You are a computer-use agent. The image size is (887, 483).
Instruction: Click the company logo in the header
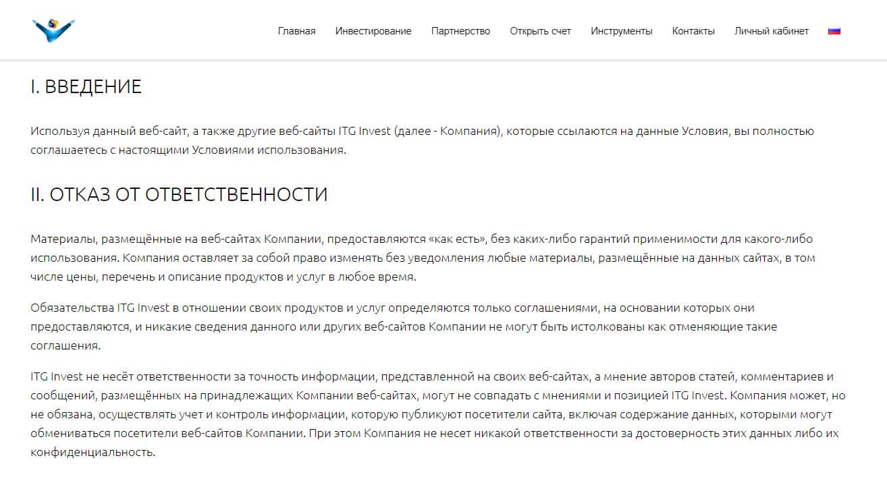point(54,30)
